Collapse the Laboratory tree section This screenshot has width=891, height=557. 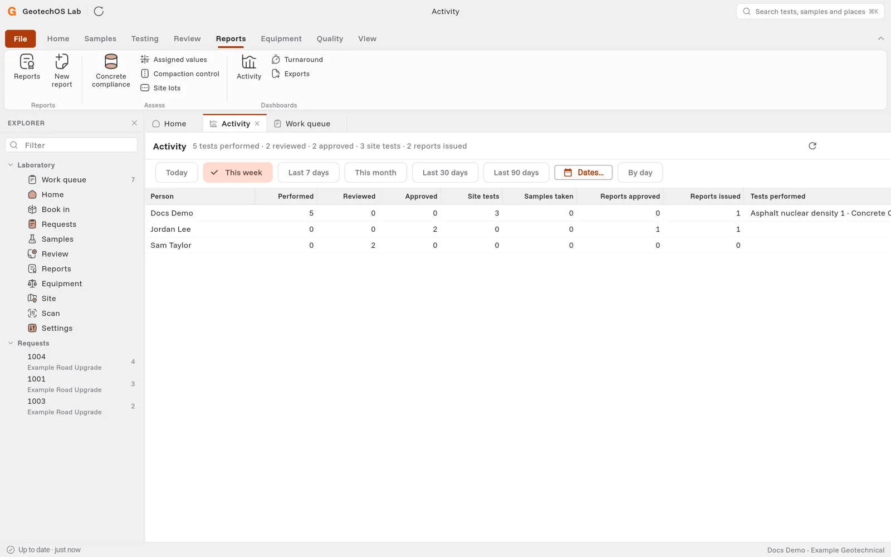pyautogui.click(x=11, y=165)
